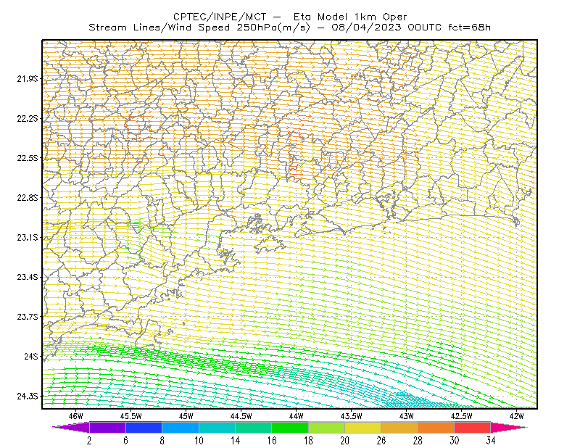Click the colorbar value label '30'
The width and height of the screenshot is (580, 448).
(455, 441)
